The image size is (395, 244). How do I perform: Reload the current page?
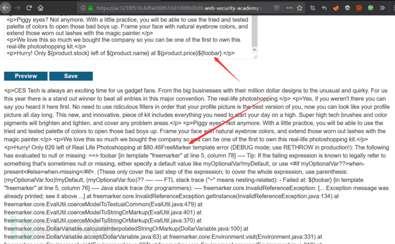click(29, 8)
